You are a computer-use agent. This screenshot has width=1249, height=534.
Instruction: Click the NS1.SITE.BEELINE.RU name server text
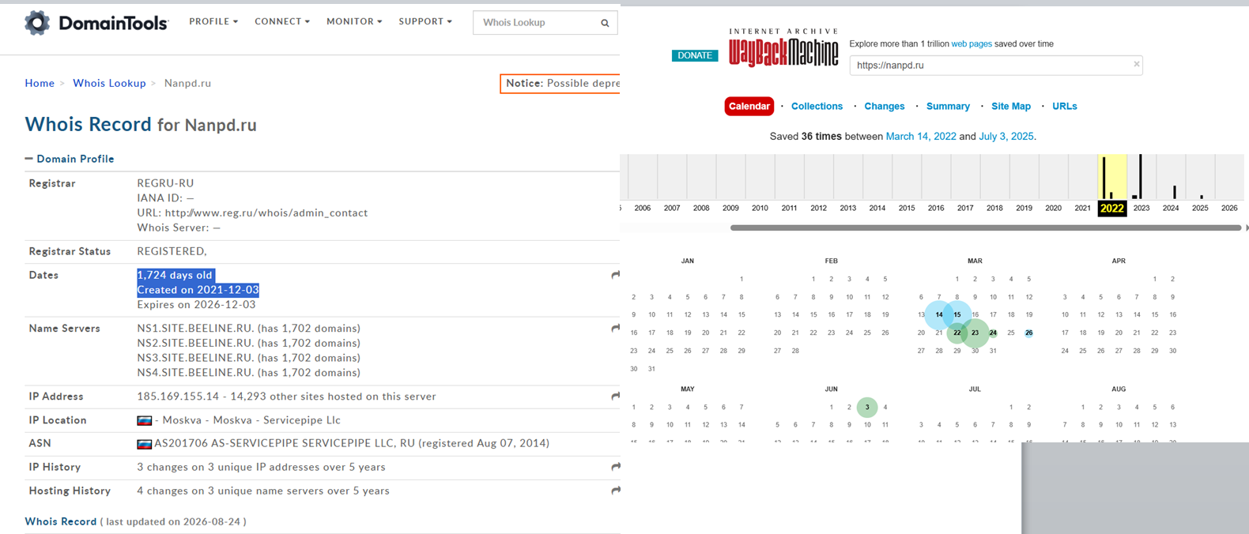click(x=194, y=329)
